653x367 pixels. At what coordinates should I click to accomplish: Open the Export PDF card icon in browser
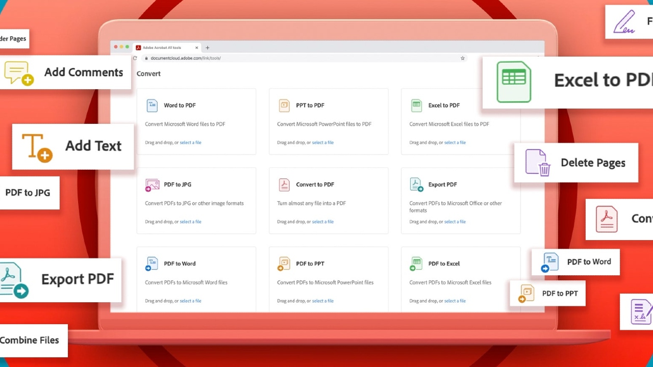[x=417, y=185]
